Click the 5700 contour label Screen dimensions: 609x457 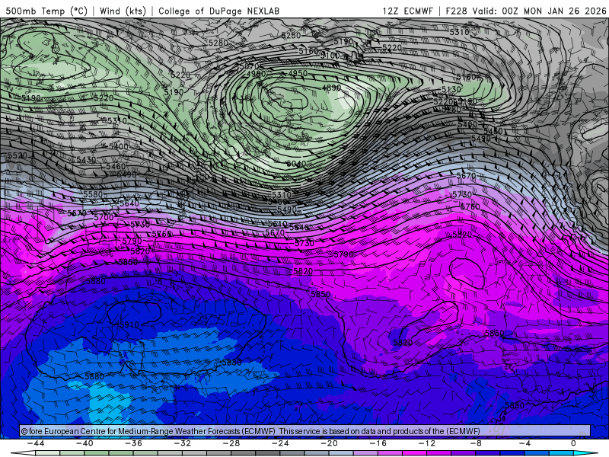tap(104, 217)
